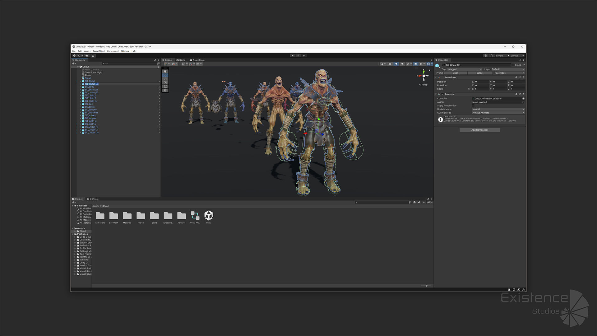Viewport: 597px width, 336px height.
Task: Toggle Scene lighting bulb icon
Action: (x=396, y=64)
